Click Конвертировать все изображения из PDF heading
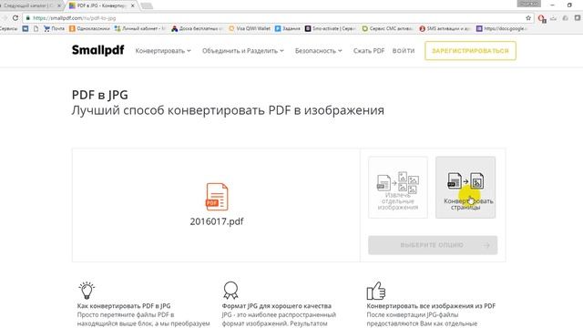 pos(431,306)
